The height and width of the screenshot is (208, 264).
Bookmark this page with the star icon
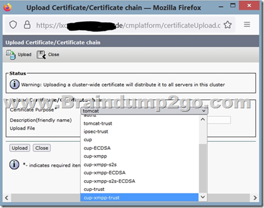tap(228, 25)
